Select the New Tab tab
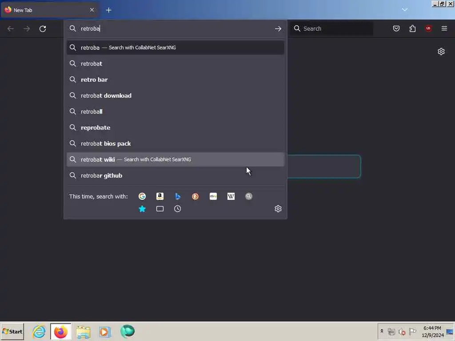 tap(50, 10)
